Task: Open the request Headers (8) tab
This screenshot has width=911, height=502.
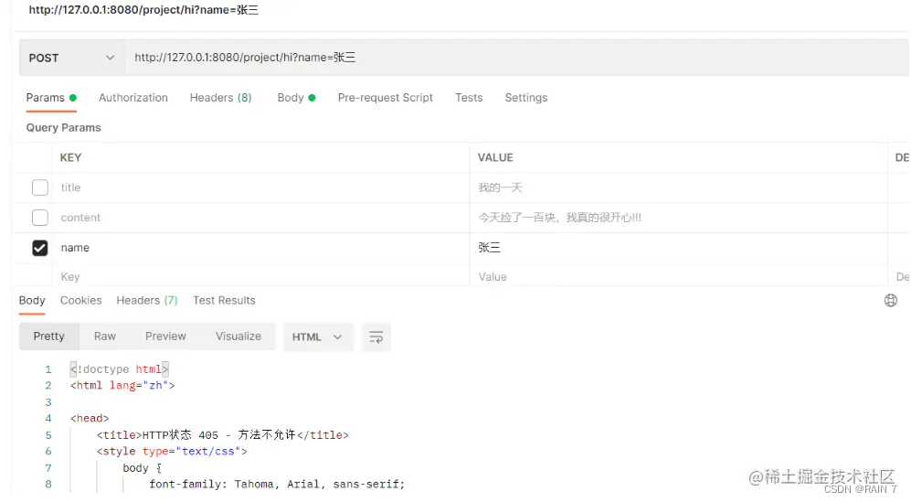Action: 221,98
